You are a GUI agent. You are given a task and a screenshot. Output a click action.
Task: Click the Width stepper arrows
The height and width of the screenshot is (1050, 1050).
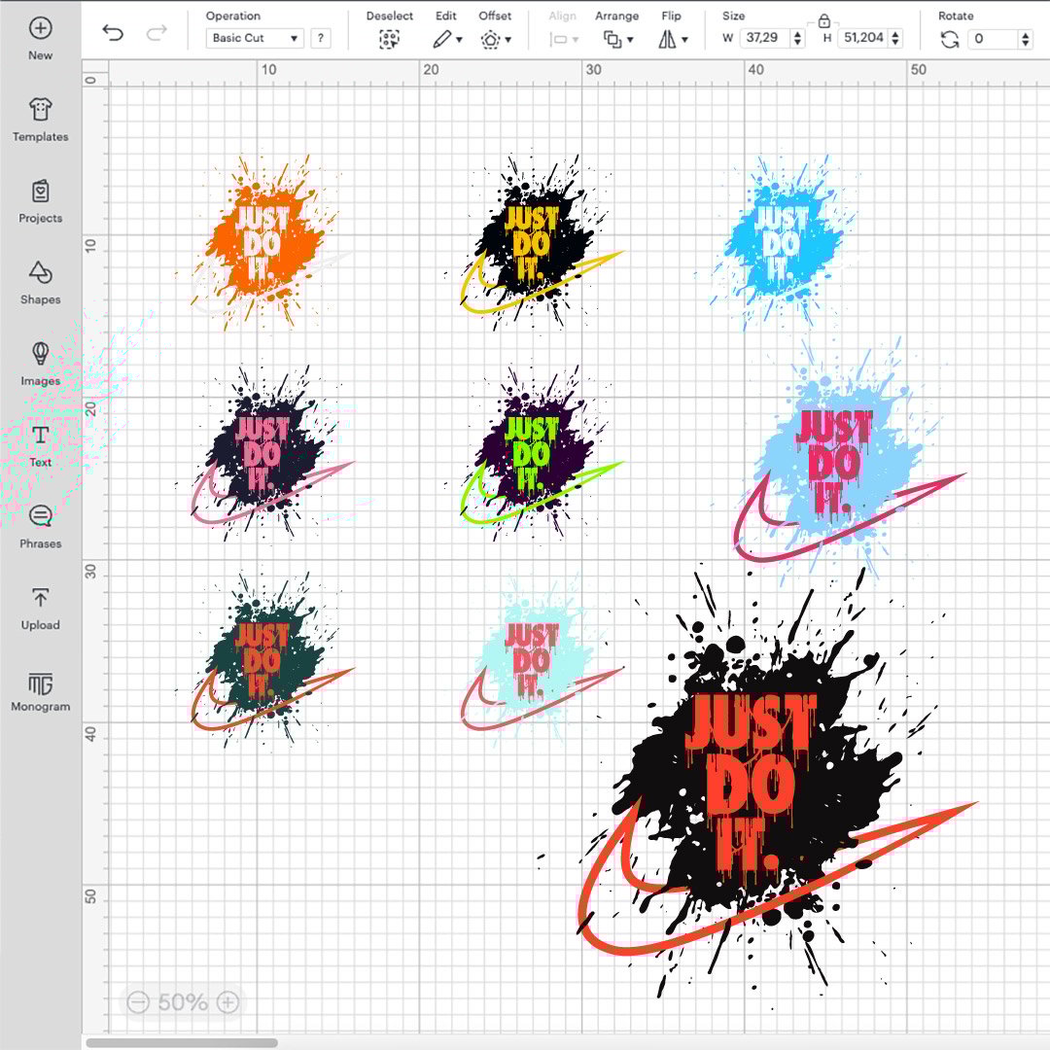pyautogui.click(x=797, y=38)
